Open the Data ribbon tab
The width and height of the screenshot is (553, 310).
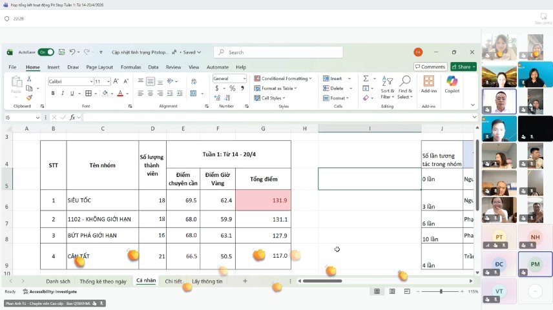tap(153, 67)
